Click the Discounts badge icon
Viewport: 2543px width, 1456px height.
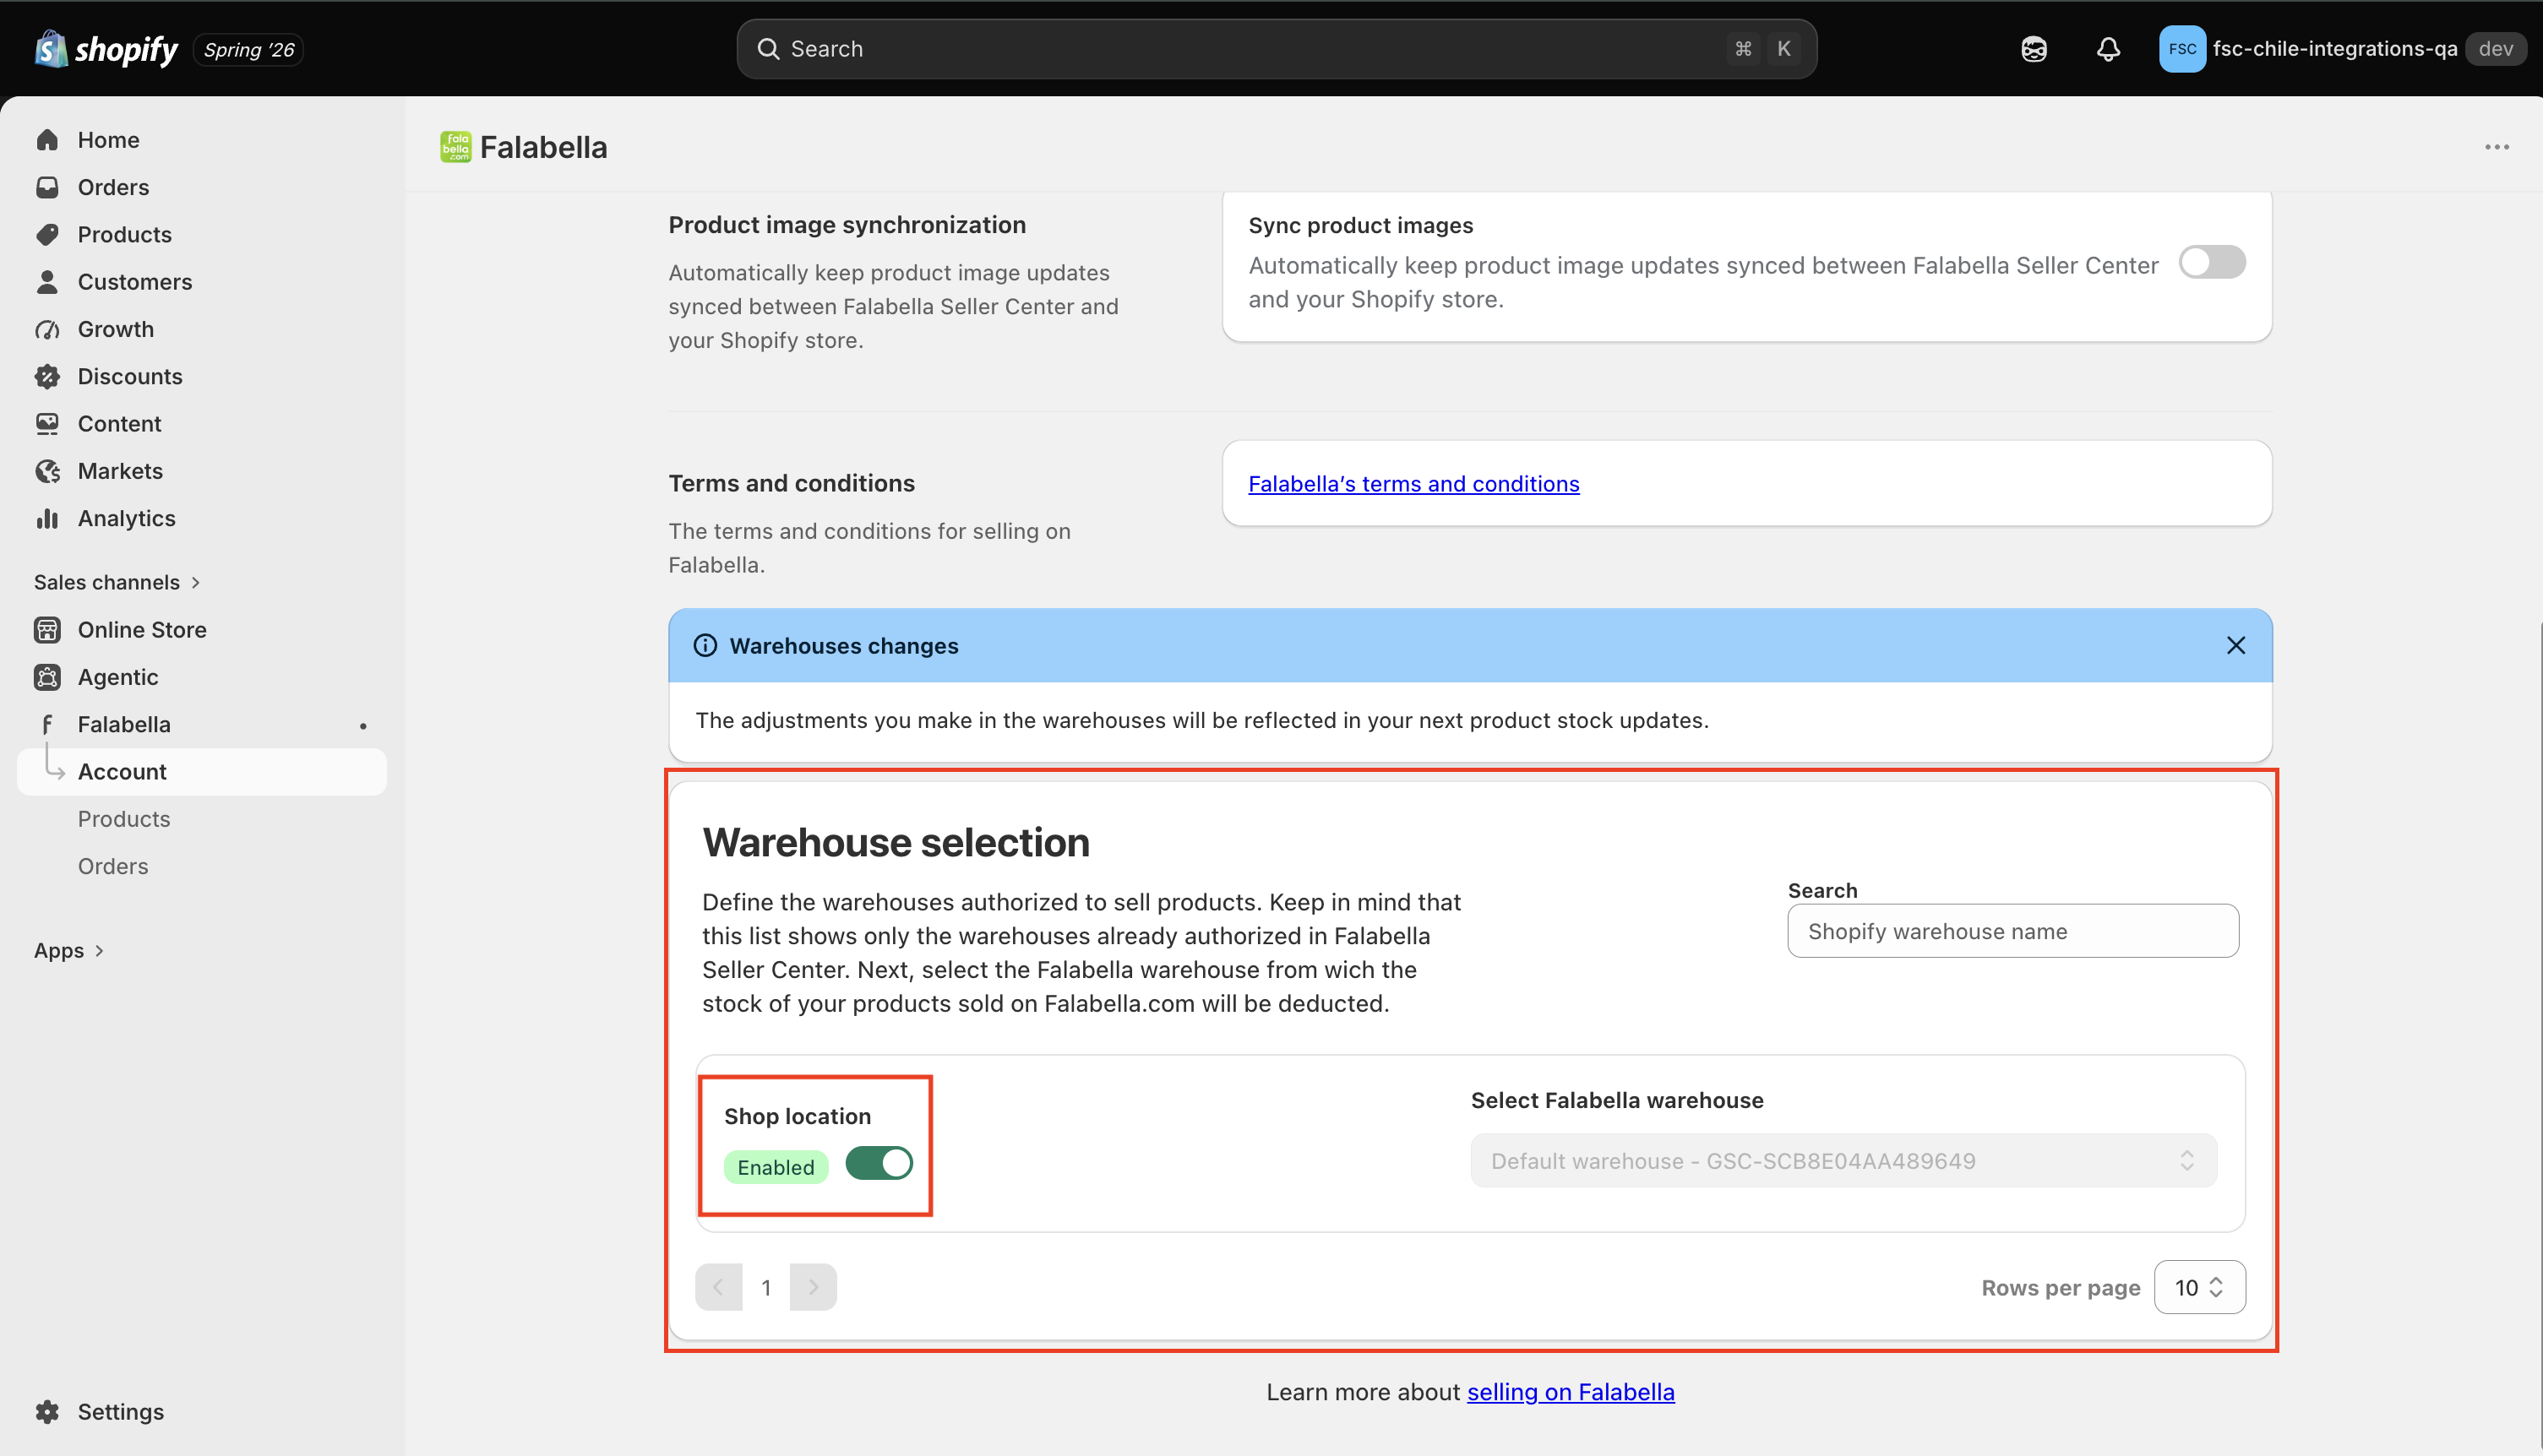47,376
